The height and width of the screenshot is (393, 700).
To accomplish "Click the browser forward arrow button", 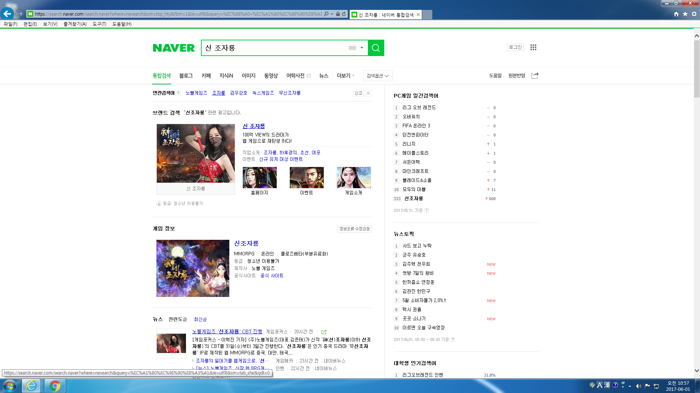I will 20,14.
